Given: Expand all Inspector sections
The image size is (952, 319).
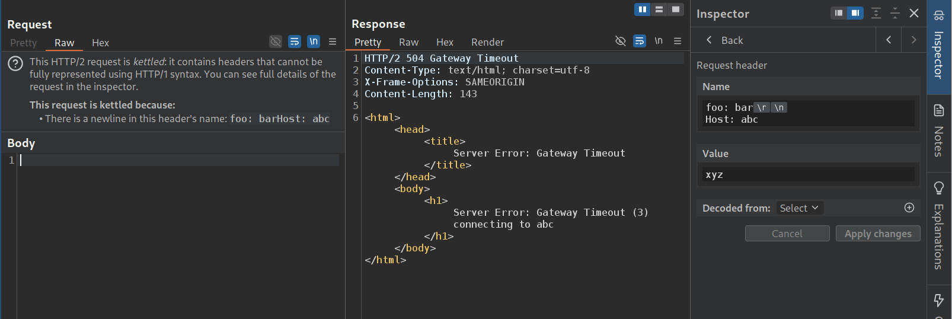Looking at the screenshot, I should [x=876, y=13].
